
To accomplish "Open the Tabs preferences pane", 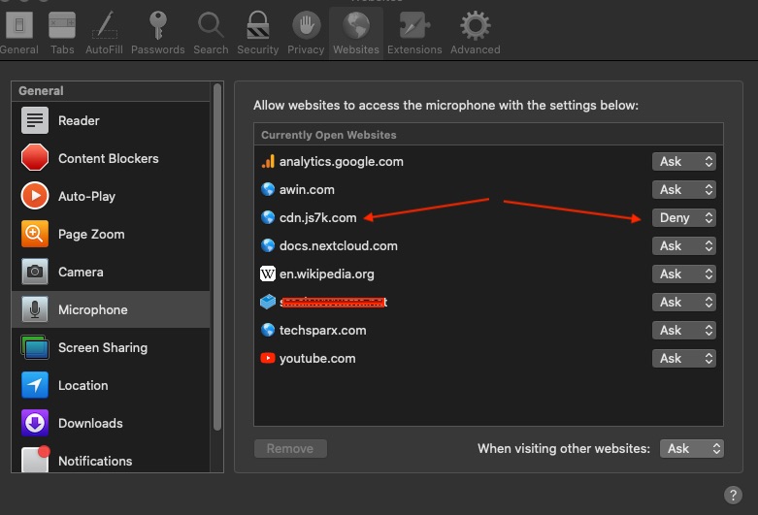I will pyautogui.click(x=62, y=33).
